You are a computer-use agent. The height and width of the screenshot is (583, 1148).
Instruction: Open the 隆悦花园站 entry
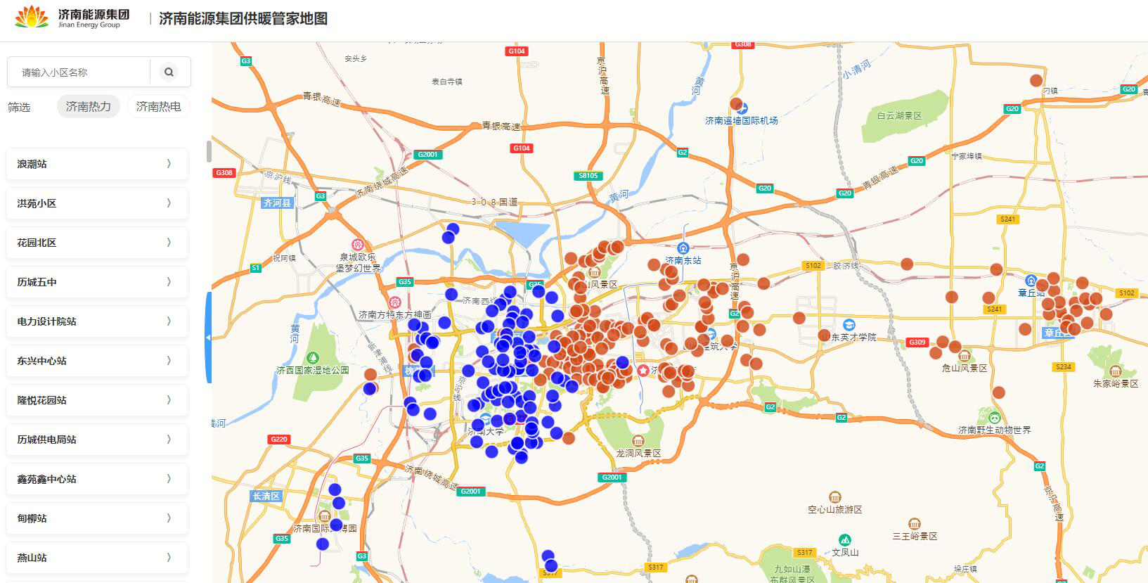point(97,400)
